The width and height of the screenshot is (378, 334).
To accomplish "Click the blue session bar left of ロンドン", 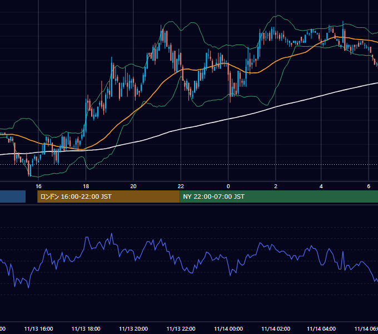I will 13,197.
